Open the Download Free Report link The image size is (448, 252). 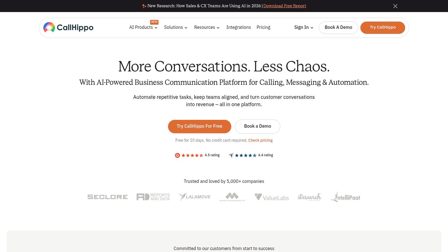(x=284, y=6)
